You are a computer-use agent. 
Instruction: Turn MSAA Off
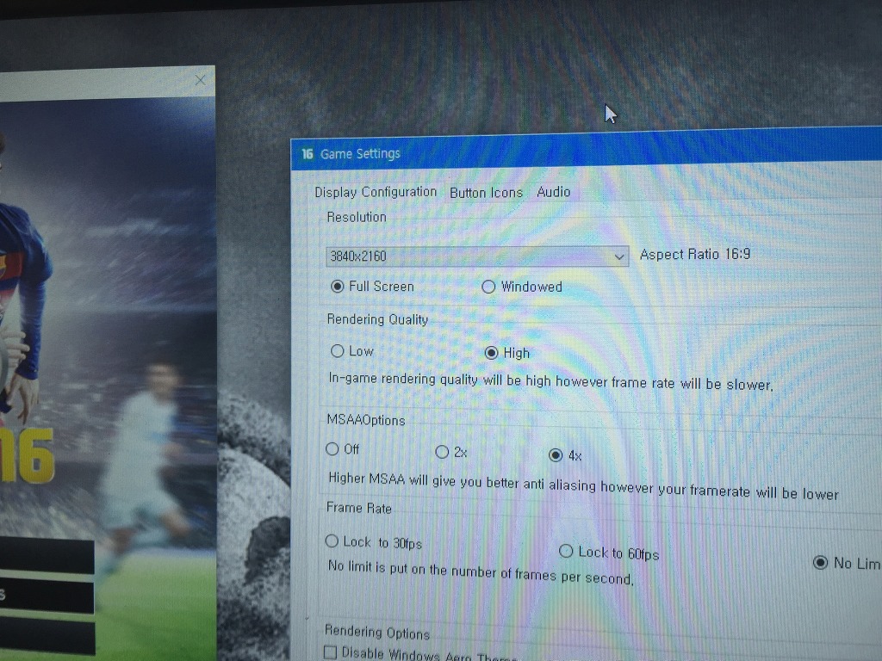point(332,448)
